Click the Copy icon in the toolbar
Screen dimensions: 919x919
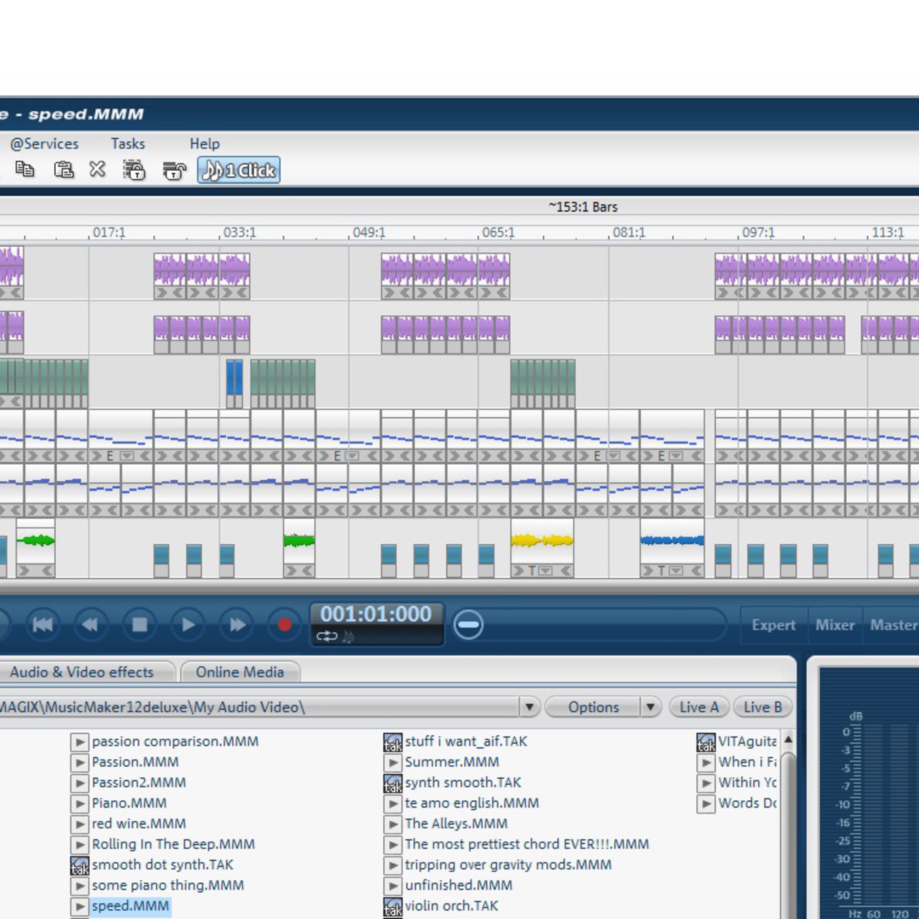click(x=25, y=169)
